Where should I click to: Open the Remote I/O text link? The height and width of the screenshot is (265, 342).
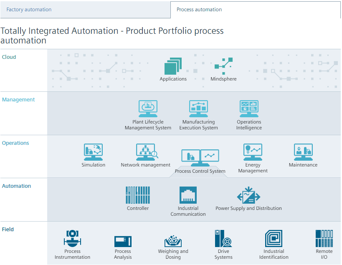[x=324, y=254]
